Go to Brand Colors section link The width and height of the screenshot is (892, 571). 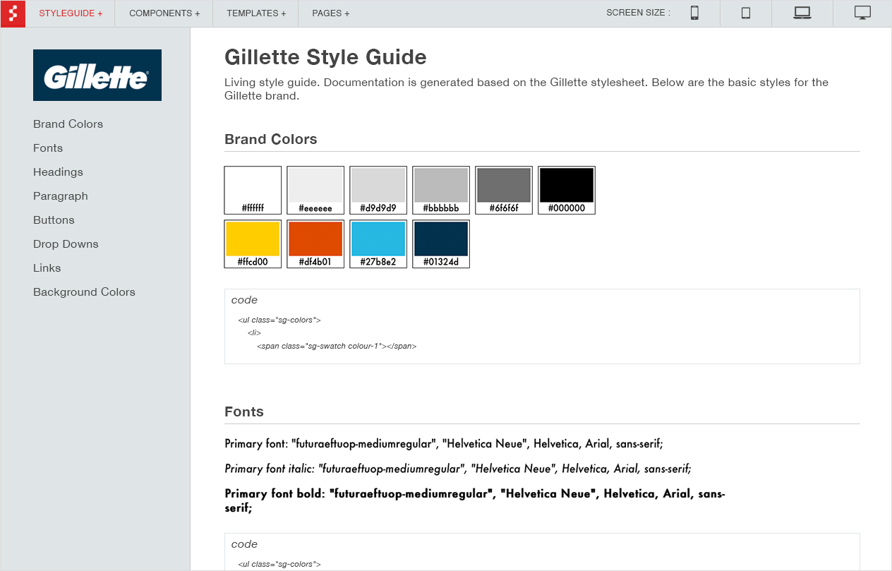point(68,124)
